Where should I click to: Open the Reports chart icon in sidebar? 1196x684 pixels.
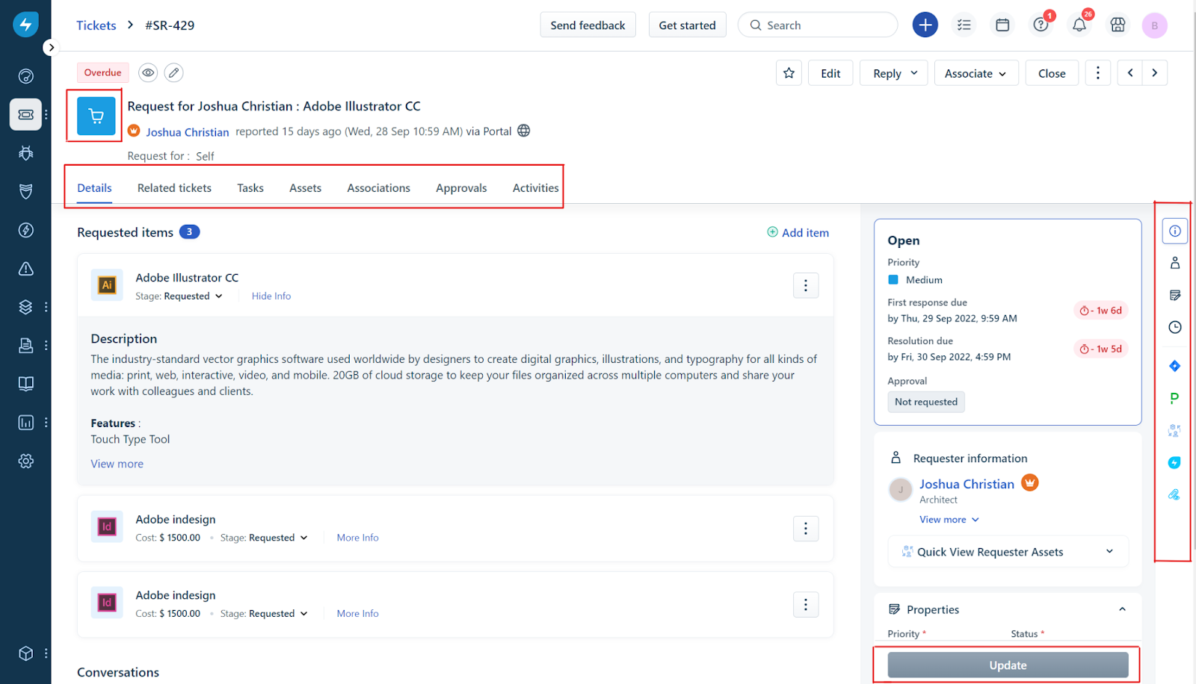pos(25,423)
